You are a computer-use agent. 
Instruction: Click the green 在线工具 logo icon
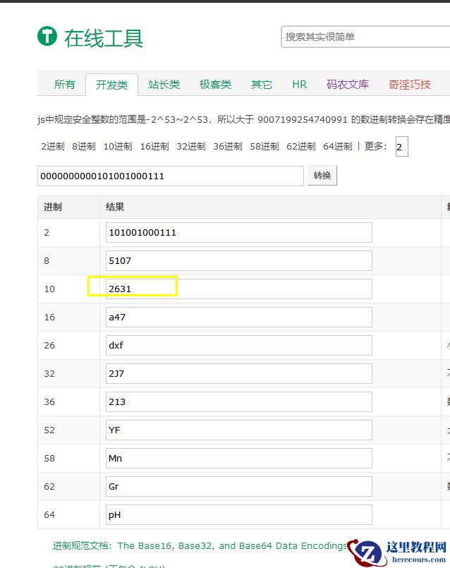(47, 36)
